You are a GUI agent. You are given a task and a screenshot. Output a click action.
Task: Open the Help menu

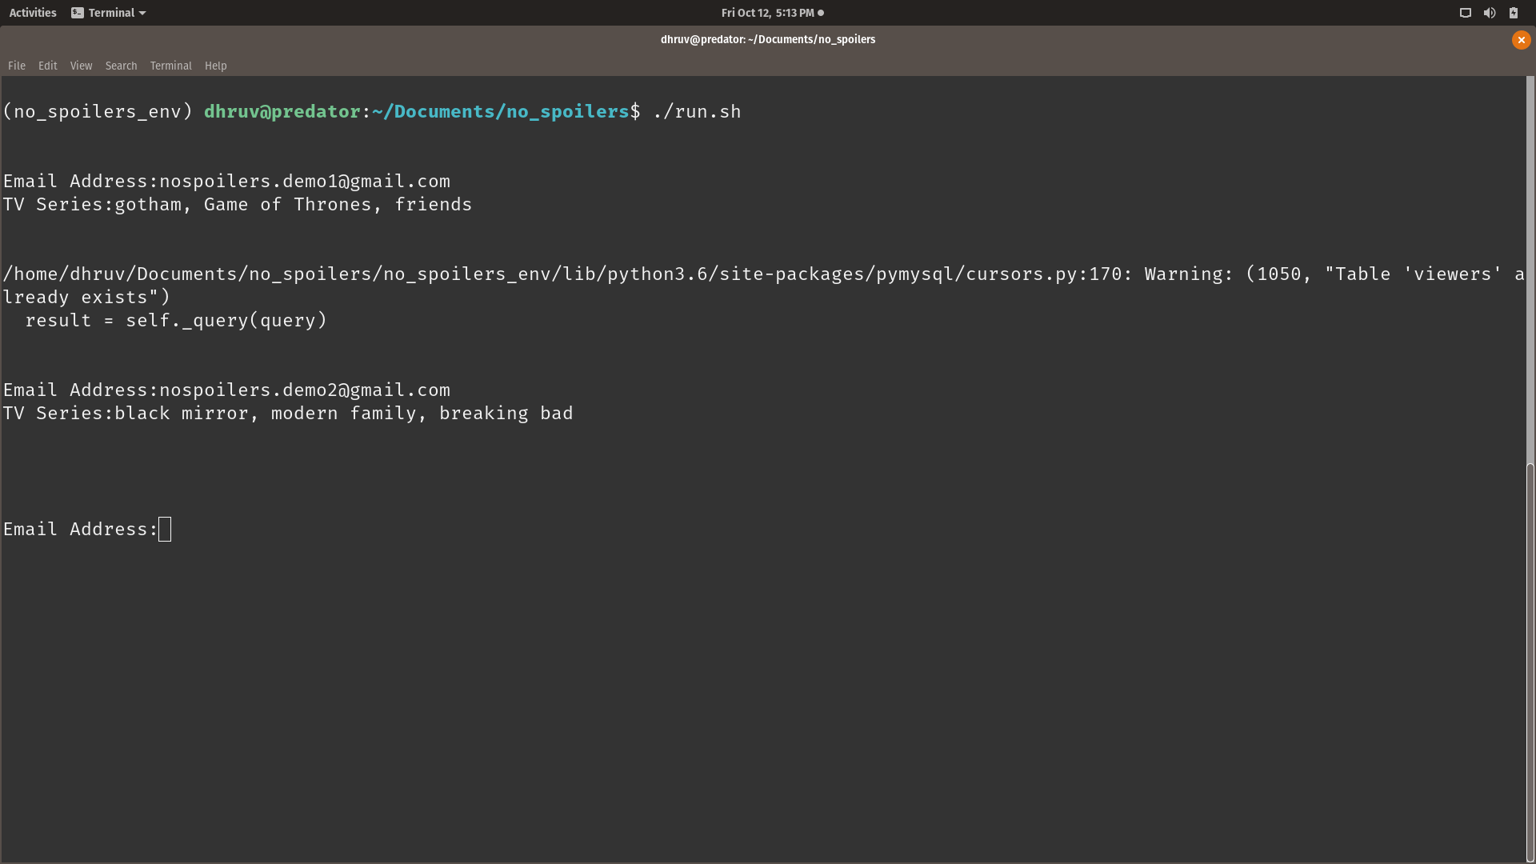tap(215, 66)
